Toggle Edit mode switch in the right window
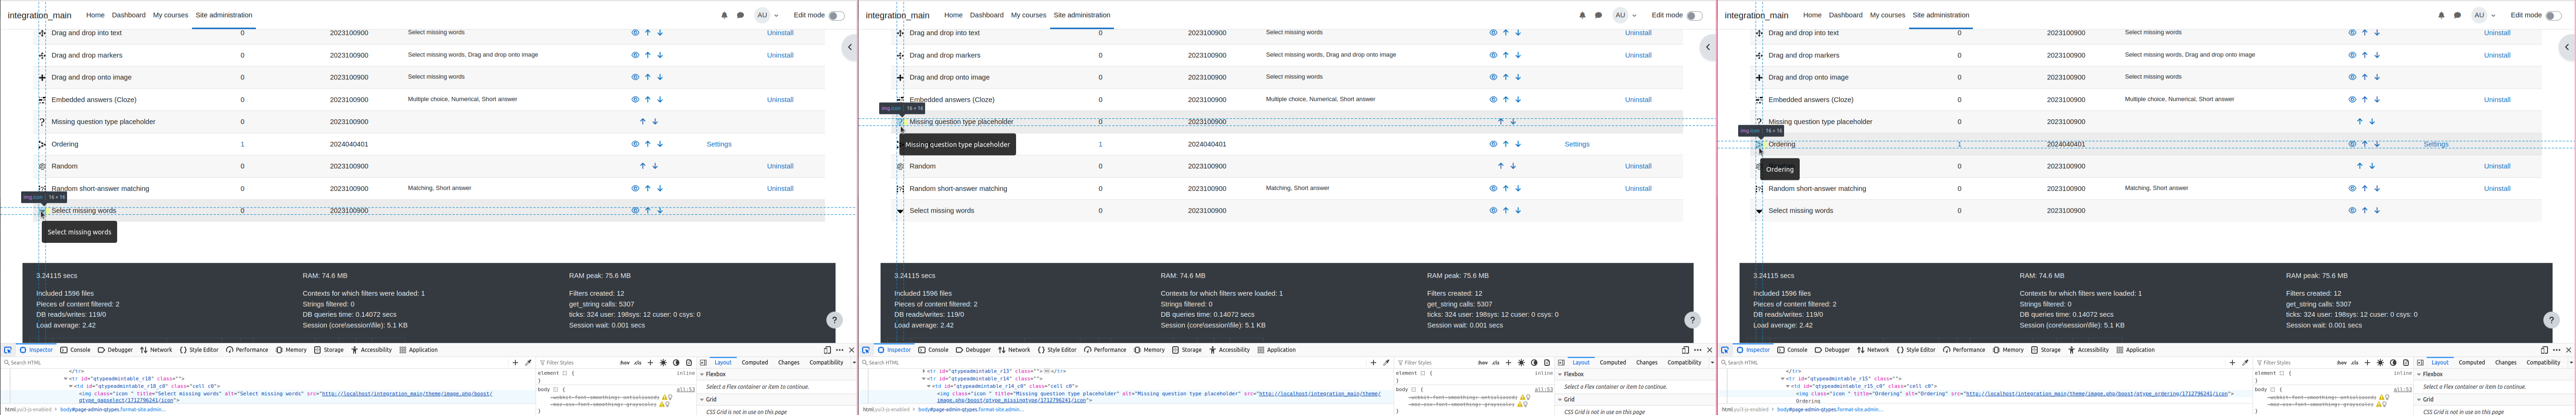Screen dimensions: 2576x415 (2553, 15)
